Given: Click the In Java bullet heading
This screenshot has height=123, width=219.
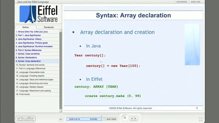Looking at the screenshot, I should point(93,46).
